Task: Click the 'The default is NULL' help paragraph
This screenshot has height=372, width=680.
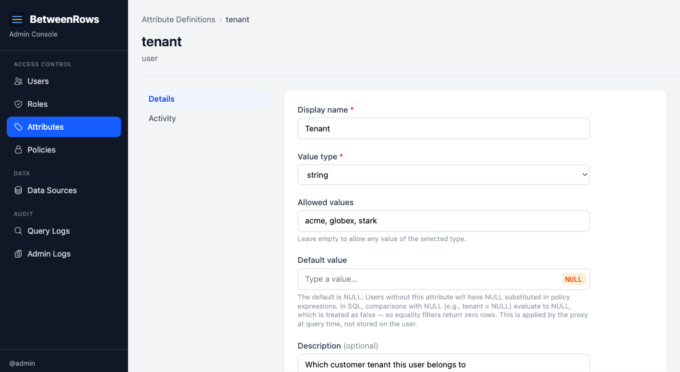Action: 443,310
